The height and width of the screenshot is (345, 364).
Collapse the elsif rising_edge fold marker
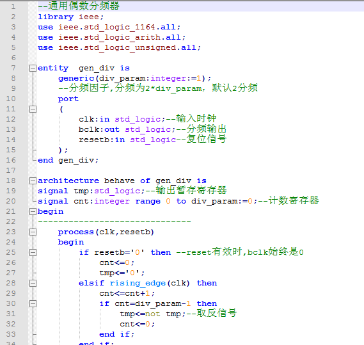tap(33, 283)
